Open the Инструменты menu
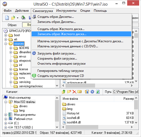Viewport: 141px width, 137px height. pos(66,11)
